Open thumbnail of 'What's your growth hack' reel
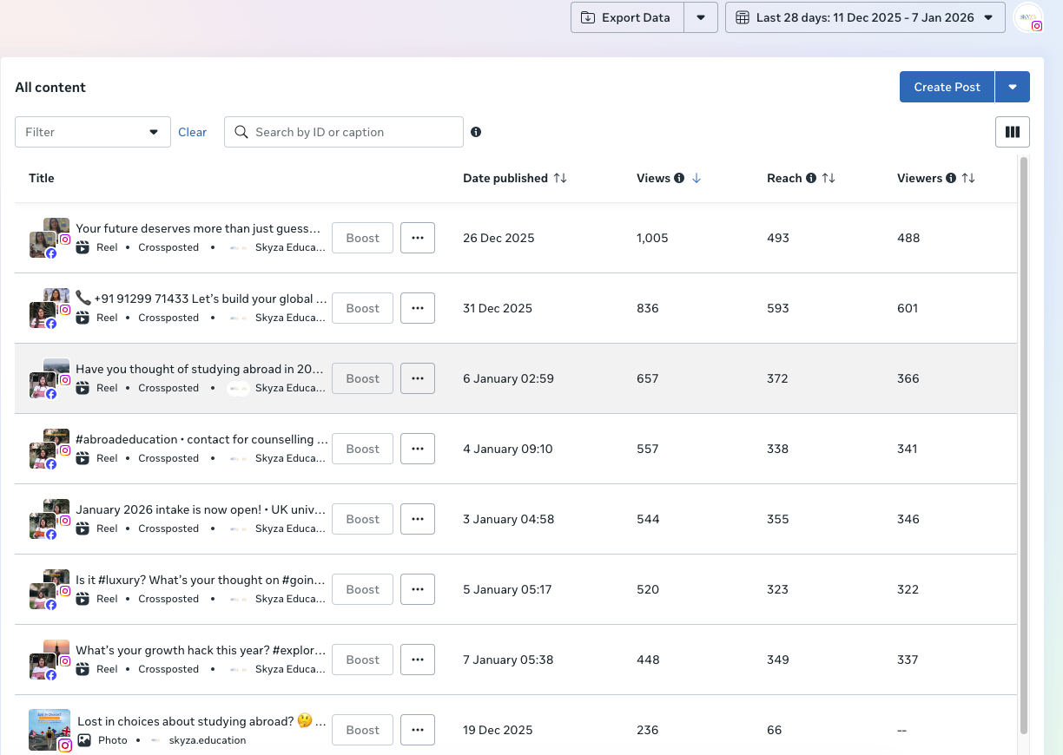The width and height of the screenshot is (1063, 755). [50, 660]
